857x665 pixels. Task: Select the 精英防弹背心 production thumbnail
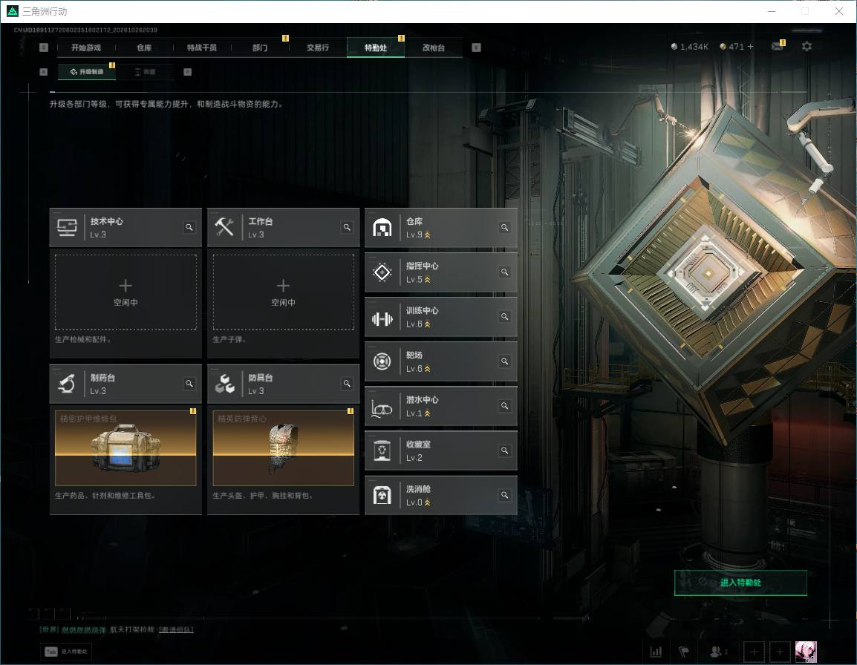pos(283,448)
